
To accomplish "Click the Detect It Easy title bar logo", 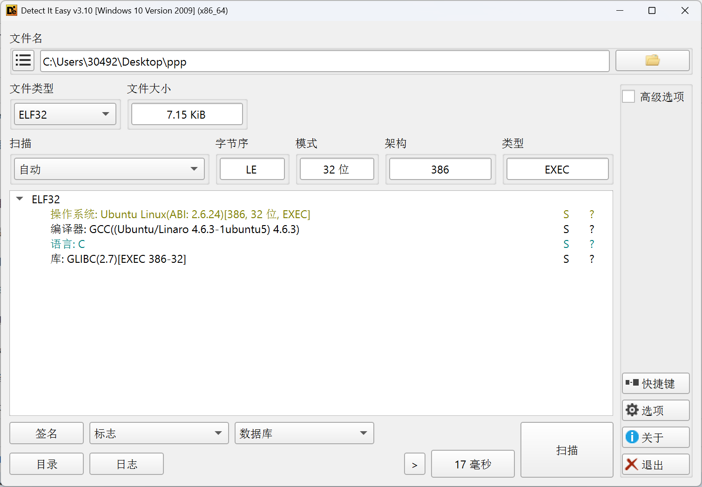I will [12, 10].
